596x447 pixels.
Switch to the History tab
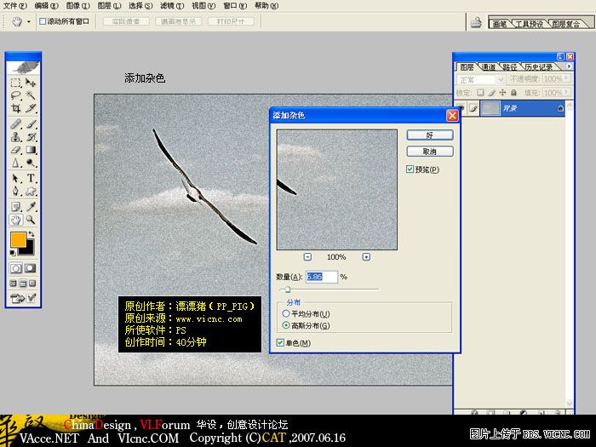539,67
